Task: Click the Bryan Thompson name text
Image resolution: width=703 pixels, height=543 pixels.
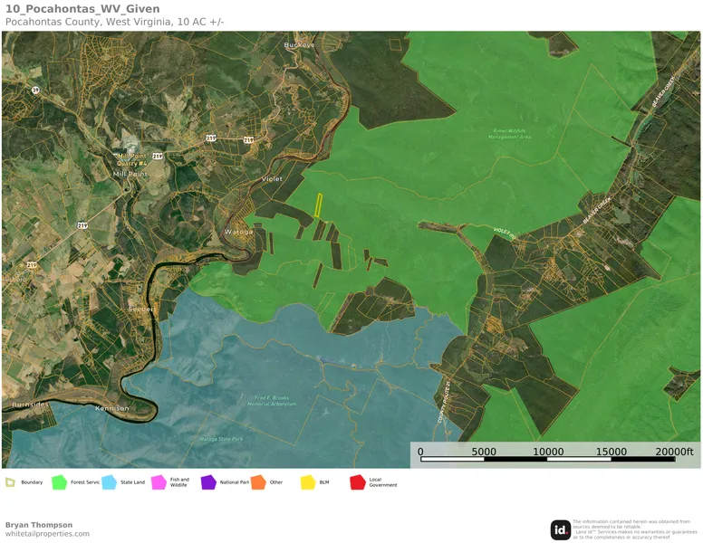Action: pyautogui.click(x=39, y=525)
